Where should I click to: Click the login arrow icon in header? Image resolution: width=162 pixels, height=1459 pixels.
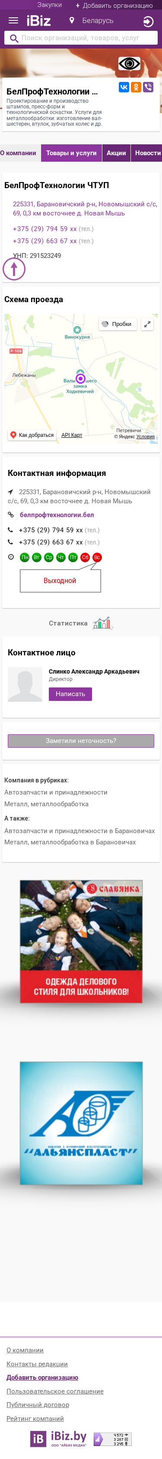[148, 22]
